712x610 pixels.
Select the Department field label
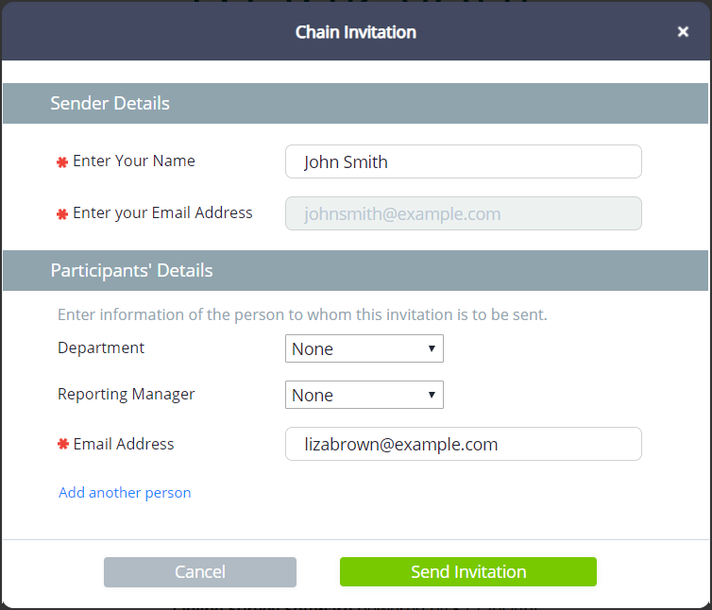(x=101, y=347)
